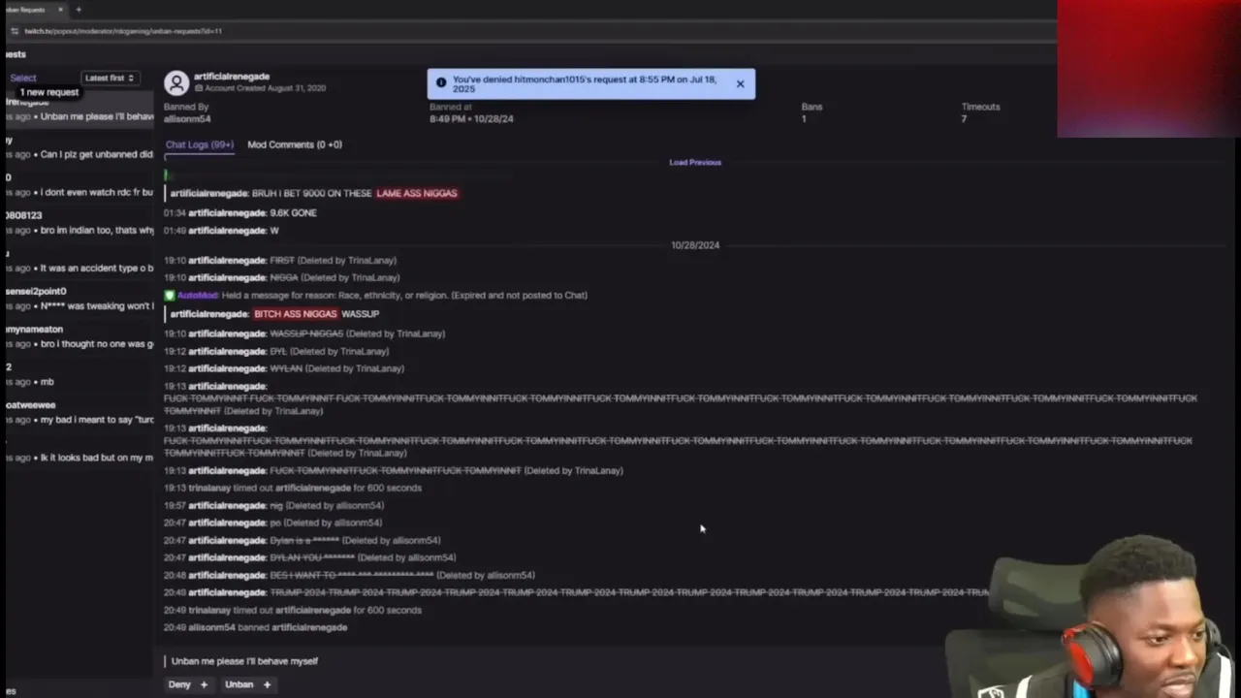Click the site settings icon beside the URL
This screenshot has height=698, width=1241.
point(14,31)
